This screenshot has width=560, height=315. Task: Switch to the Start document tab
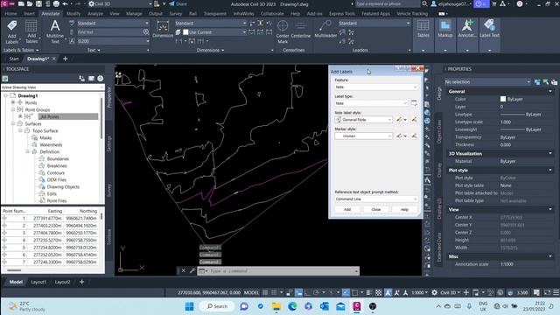14,59
